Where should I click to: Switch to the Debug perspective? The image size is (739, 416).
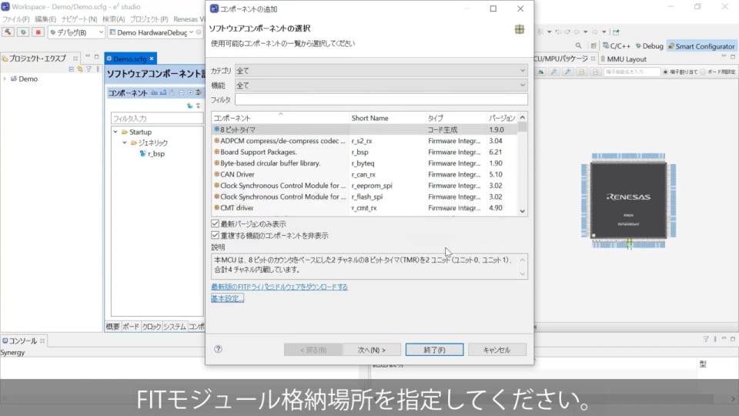coord(649,45)
